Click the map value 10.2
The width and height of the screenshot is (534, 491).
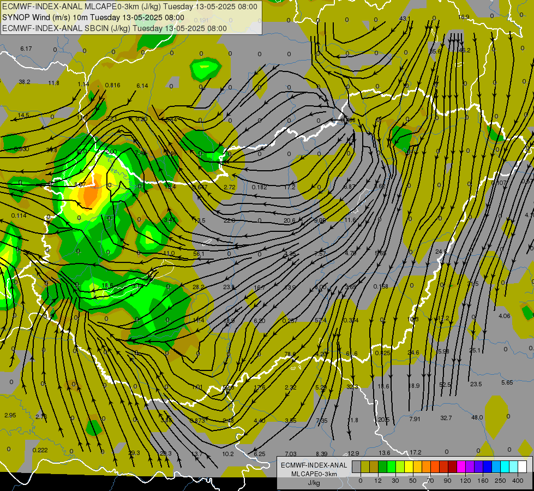[228, 454]
